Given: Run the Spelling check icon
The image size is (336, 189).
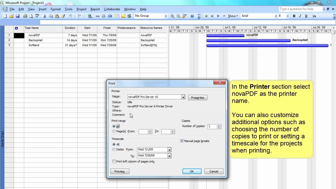Looking at the screenshot, I should [37, 16].
